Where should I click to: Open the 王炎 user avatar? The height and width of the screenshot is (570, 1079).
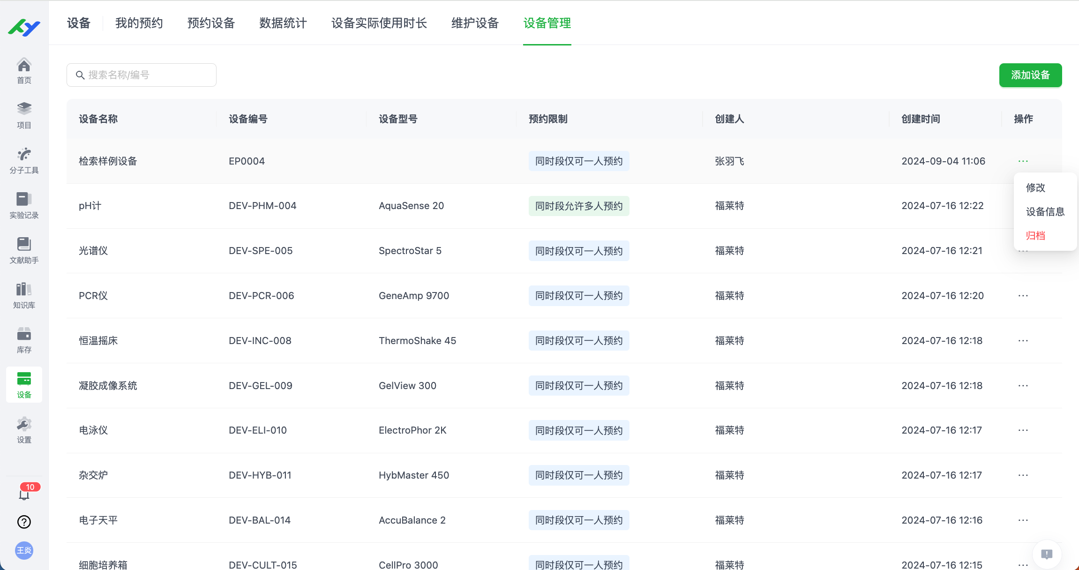point(24,550)
